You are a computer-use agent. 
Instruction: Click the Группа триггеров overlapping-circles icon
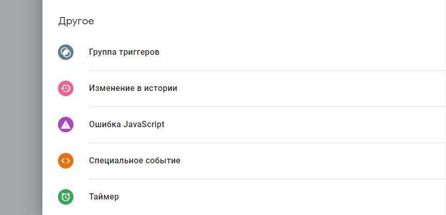pyautogui.click(x=66, y=52)
